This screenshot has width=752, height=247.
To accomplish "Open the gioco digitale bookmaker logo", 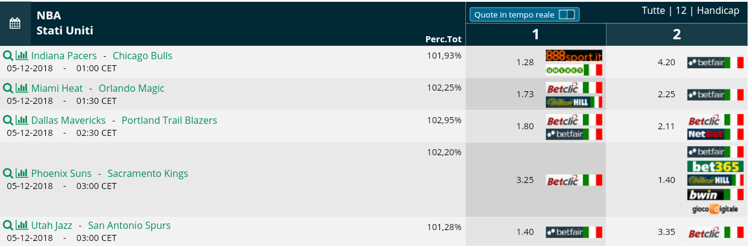I will [x=715, y=209].
